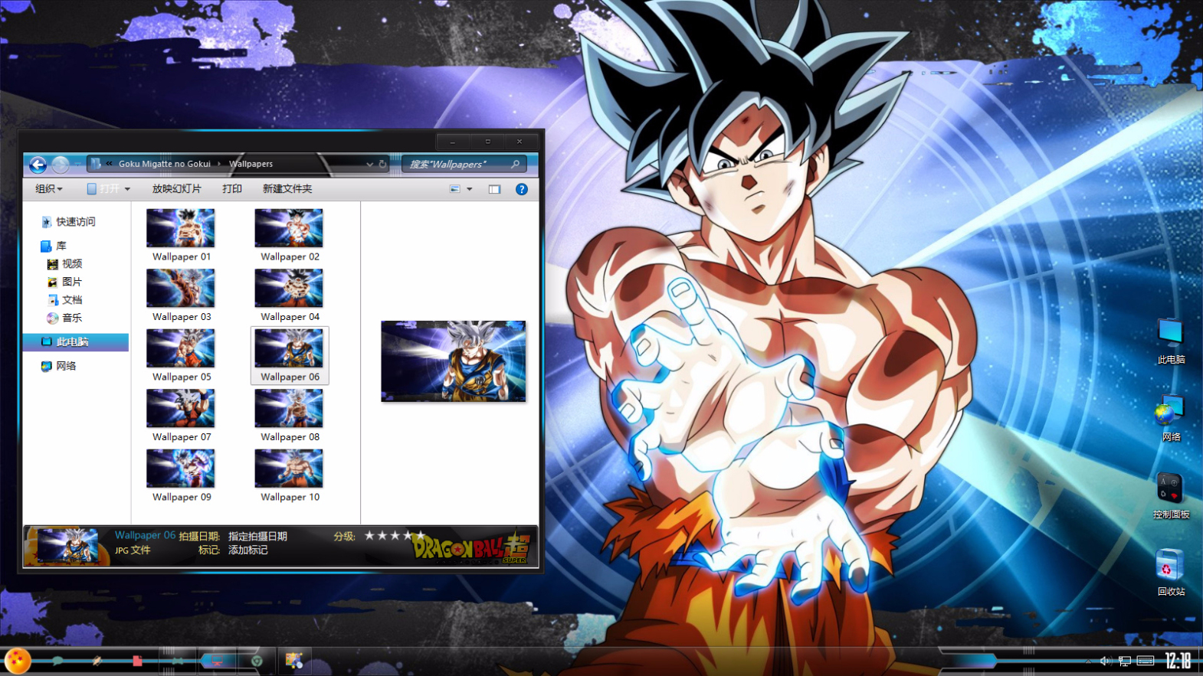Open recent locations dropdown beside forward arrow
This screenshot has width=1203, height=676.
click(77, 164)
